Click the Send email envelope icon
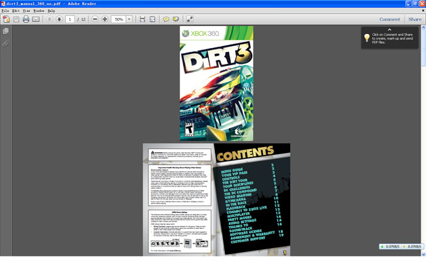Image resolution: width=426 pixels, height=266 pixels. 35,19
